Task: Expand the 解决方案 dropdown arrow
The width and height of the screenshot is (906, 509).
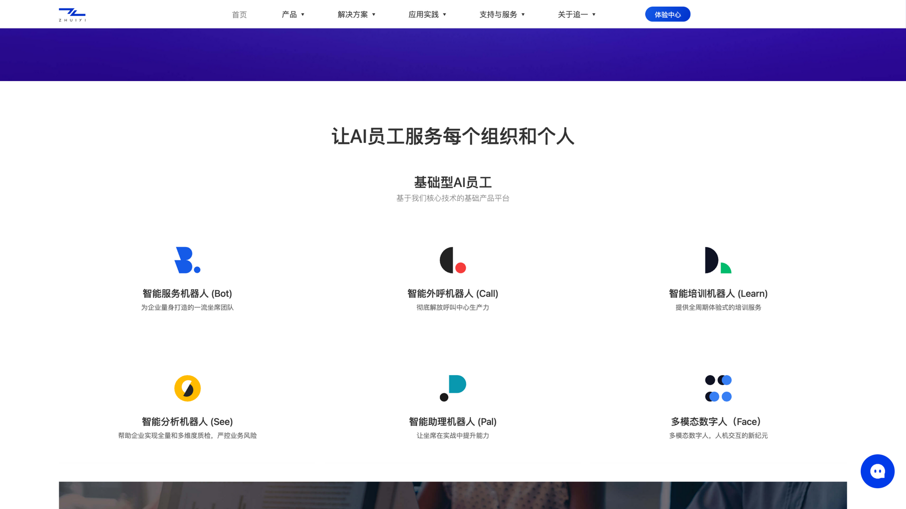Action: pyautogui.click(x=374, y=15)
